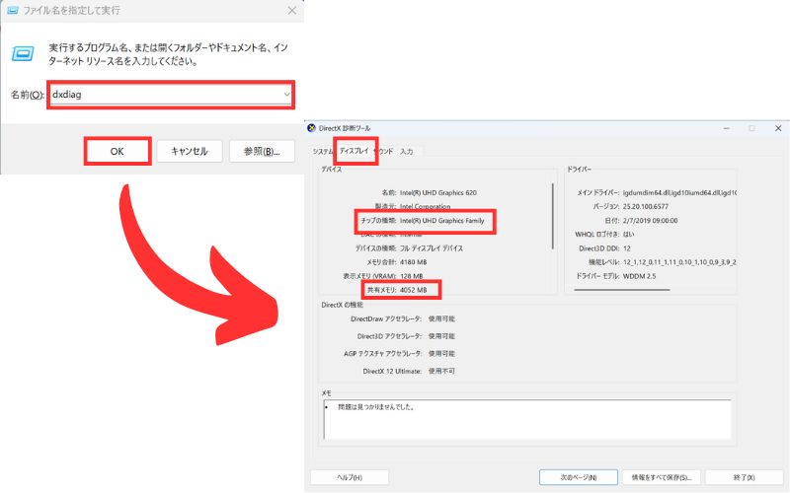The image size is (790, 493).
Task: Click the Direct3D DDI value 12
Action: [627, 248]
